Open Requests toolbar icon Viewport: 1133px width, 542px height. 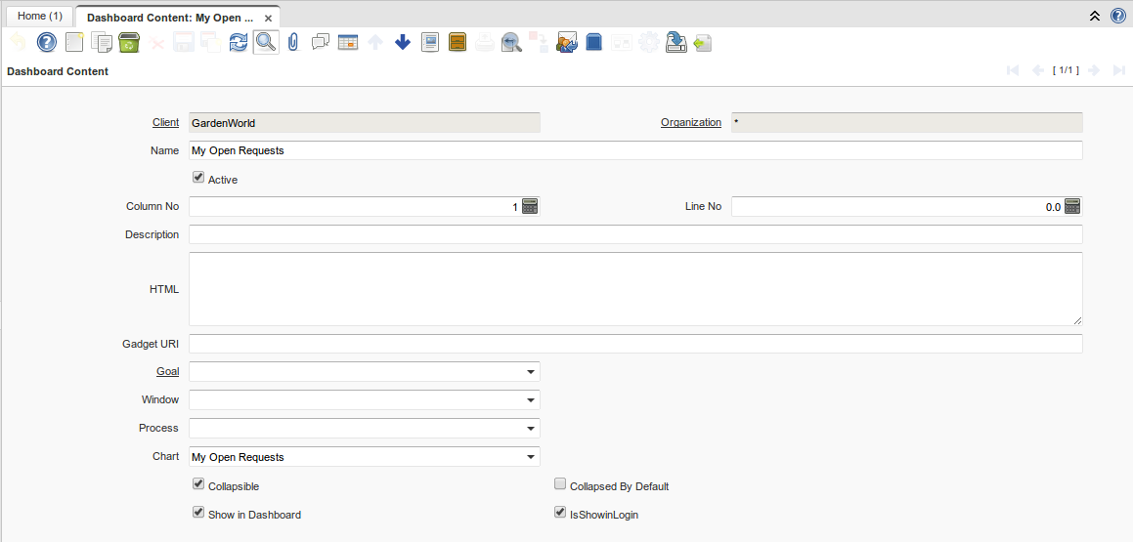click(x=567, y=43)
